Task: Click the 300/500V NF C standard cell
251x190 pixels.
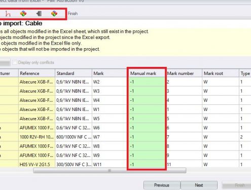Action: pos(74,164)
